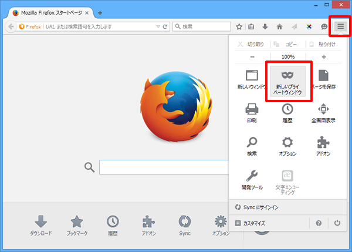
Task: Show bookmarks list icon in toolbar
Action: click(x=251, y=27)
